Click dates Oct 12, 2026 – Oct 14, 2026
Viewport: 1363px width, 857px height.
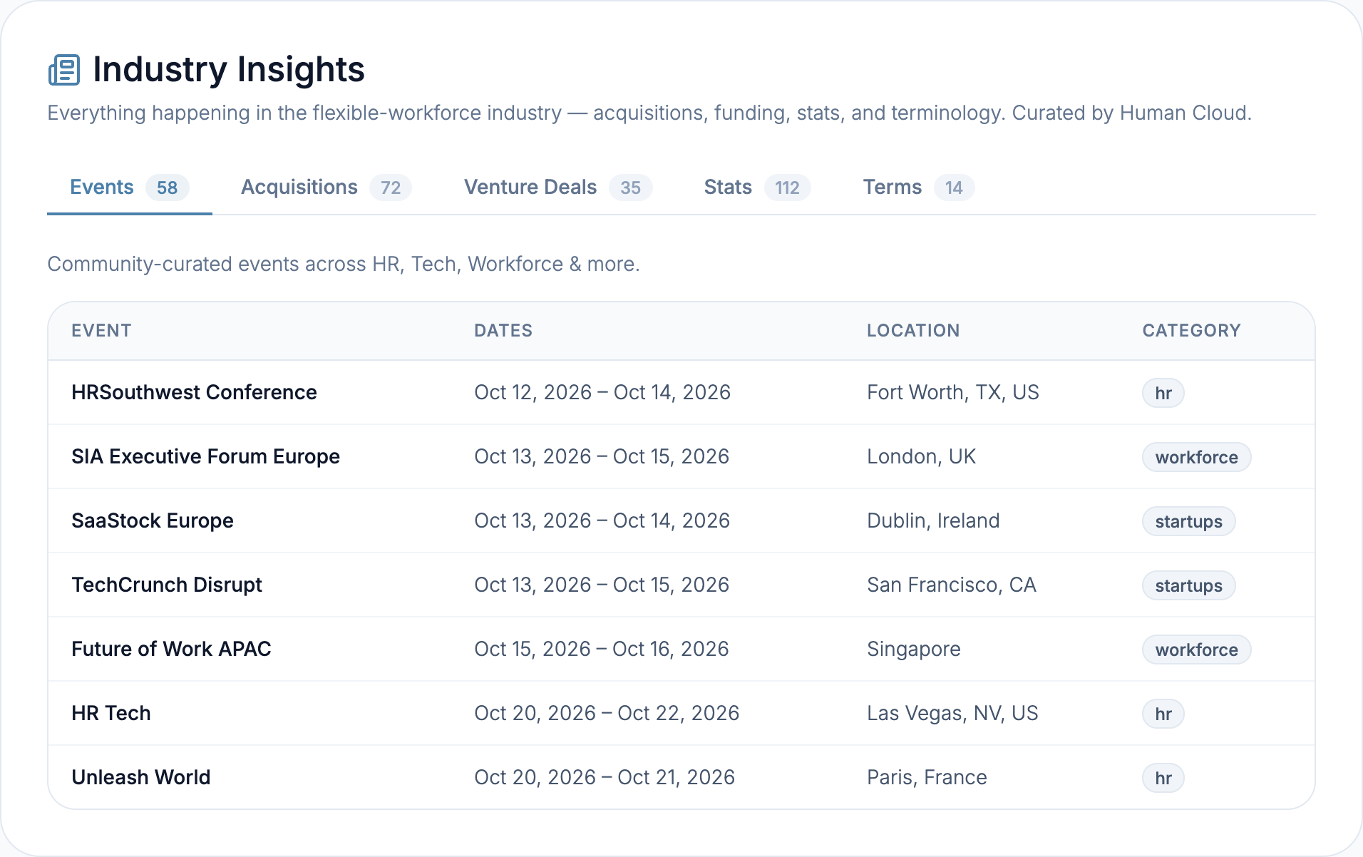(x=602, y=392)
